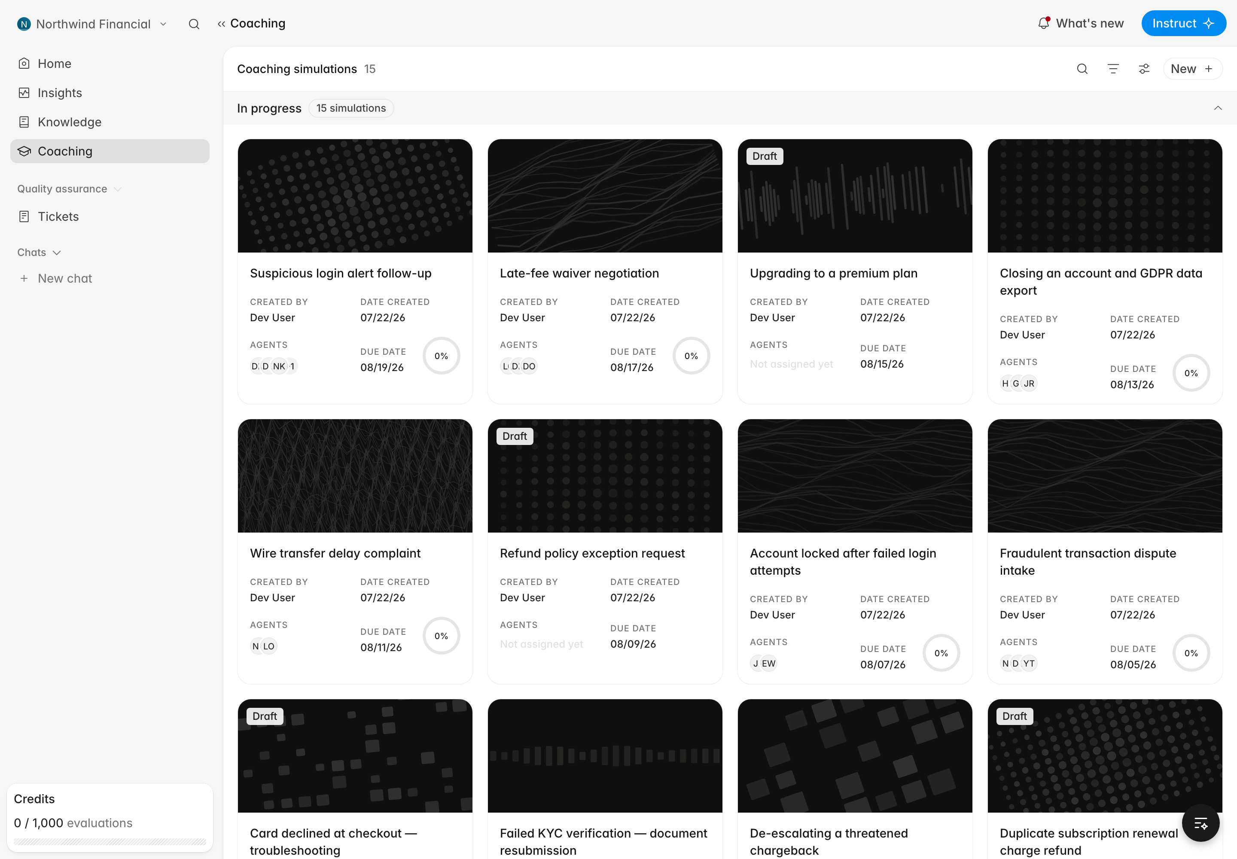Viewport: 1237px width, 859px height.
Task: Collapse the Chats section
Action: [x=39, y=253]
